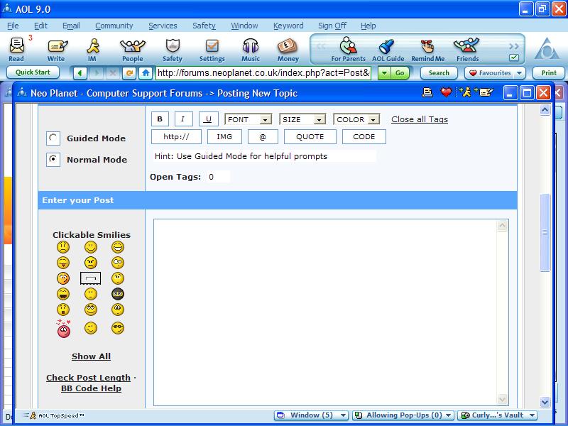The width and height of the screenshot is (568, 426).
Task: Insert the pink hearts smiley
Action: point(63,329)
